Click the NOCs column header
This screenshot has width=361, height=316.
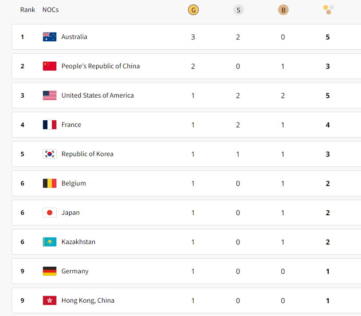[51, 10]
